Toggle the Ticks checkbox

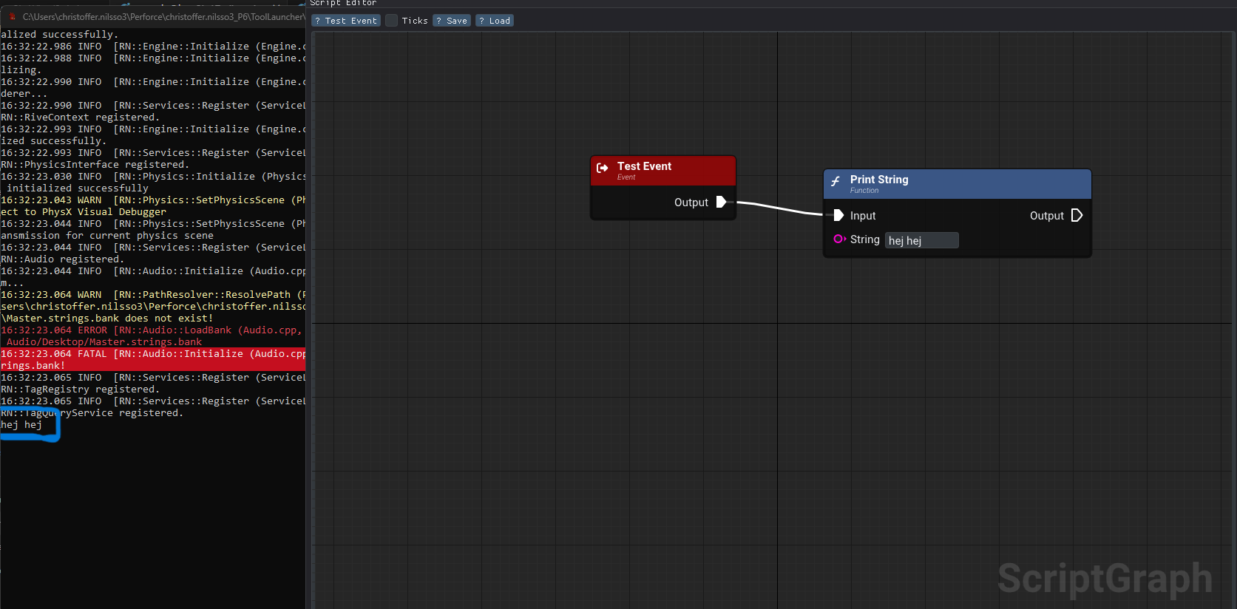392,21
